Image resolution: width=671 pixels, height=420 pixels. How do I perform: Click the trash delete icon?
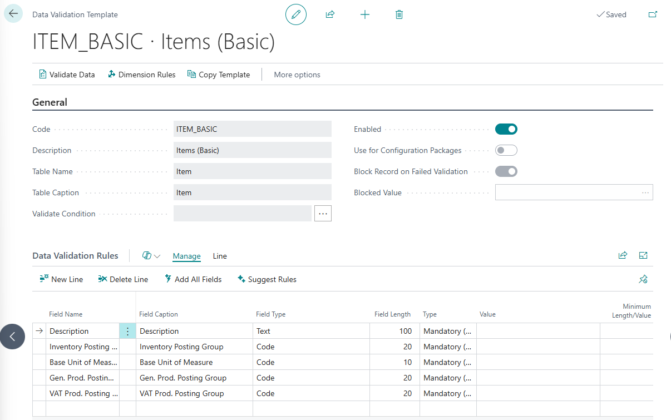tap(399, 14)
